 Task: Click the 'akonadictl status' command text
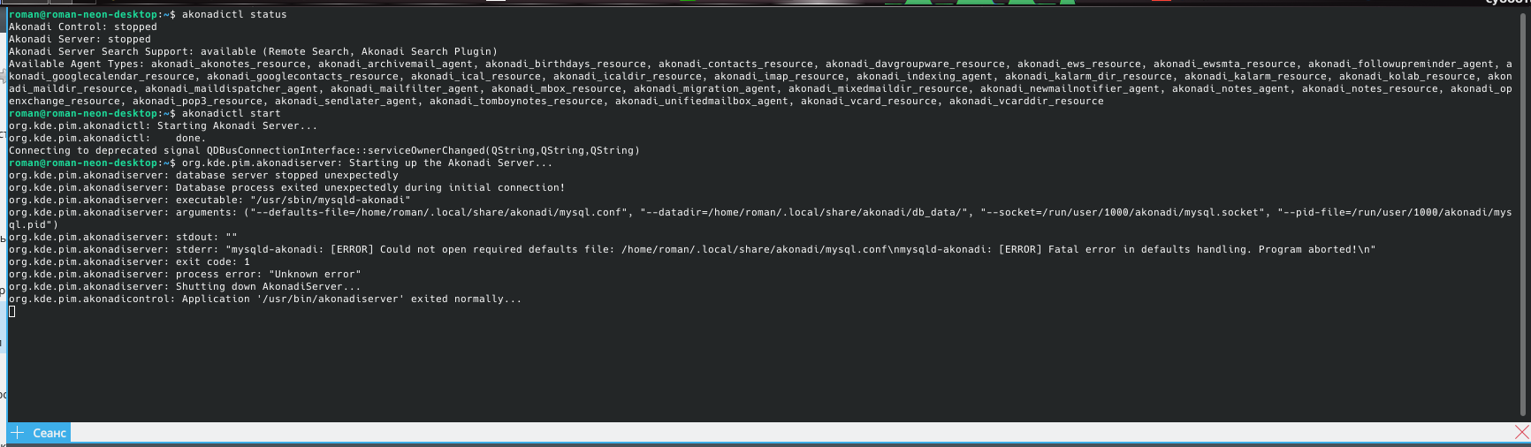coord(234,15)
